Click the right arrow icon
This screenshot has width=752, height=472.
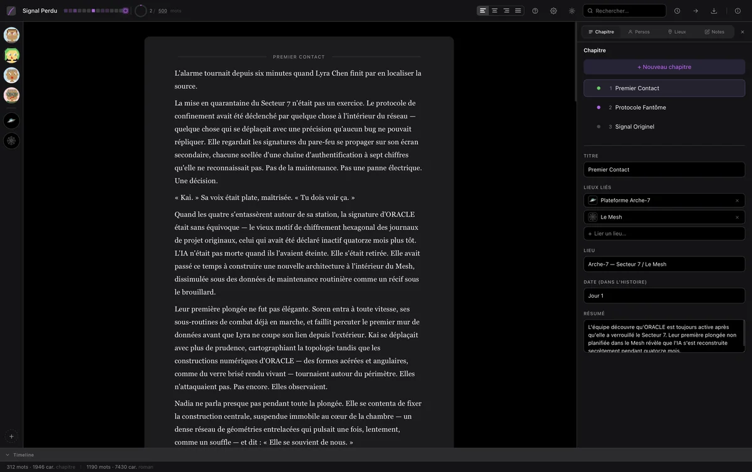click(696, 11)
